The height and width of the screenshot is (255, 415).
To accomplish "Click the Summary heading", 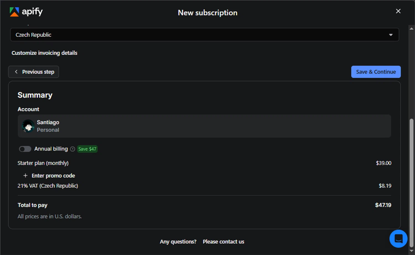I will pyautogui.click(x=35, y=95).
